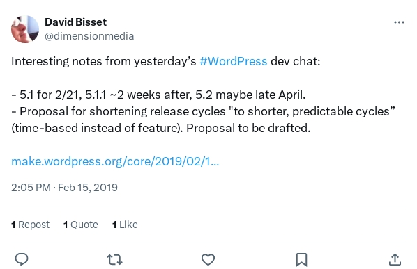Bookmark this post
The image size is (417, 269).
[301, 259]
